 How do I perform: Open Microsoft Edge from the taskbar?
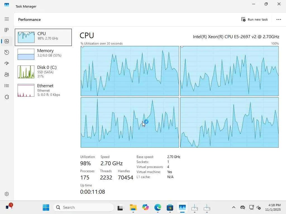pos(158,207)
